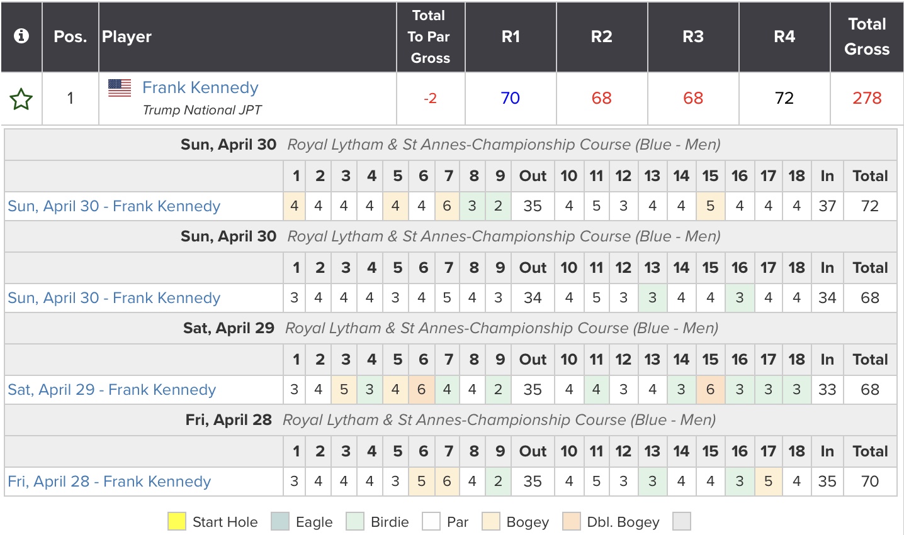Click the Dbl. Bogey legend swatch

(571, 522)
